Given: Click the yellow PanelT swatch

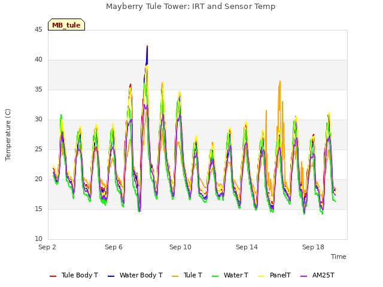Looking at the screenshot, I should [262, 276].
